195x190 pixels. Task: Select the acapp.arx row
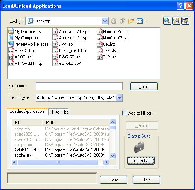point(61,145)
